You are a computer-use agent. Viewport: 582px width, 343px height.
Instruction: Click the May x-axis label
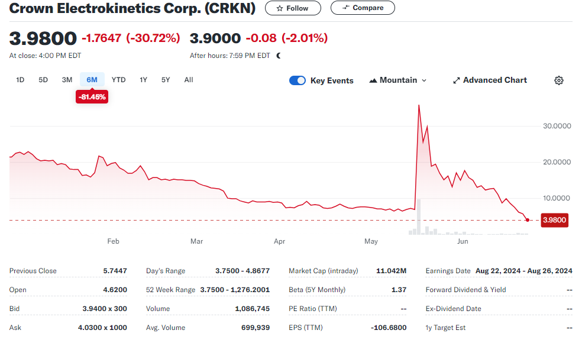pyautogui.click(x=371, y=241)
